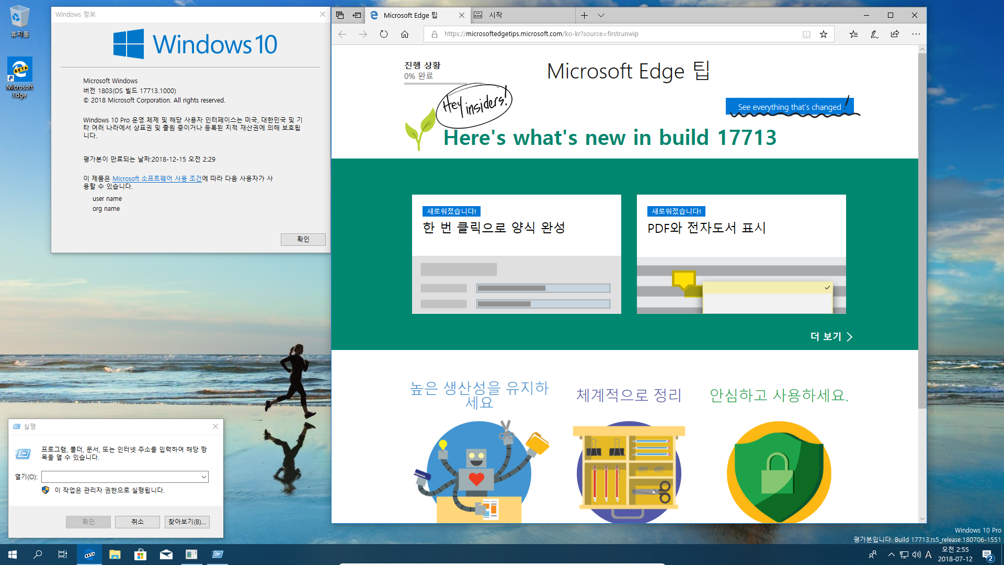
Task: Toggle IME input mode A indicator
Action: 929,555
